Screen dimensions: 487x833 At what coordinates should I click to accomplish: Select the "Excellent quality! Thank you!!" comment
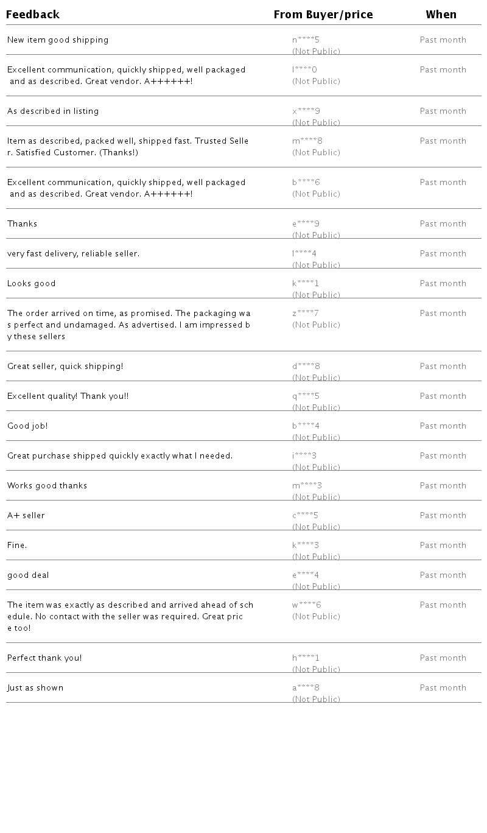coord(68,396)
